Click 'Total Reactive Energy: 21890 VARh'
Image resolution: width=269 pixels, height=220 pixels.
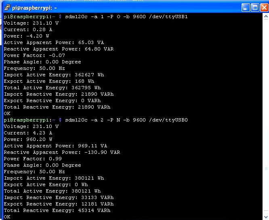point(57,107)
